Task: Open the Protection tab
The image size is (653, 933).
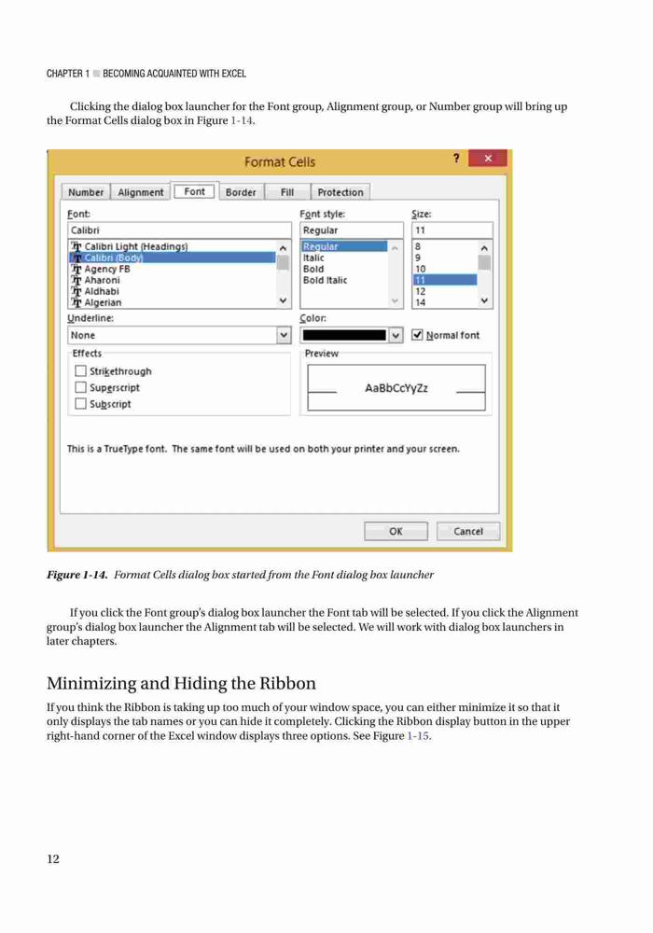Action: pyautogui.click(x=340, y=192)
